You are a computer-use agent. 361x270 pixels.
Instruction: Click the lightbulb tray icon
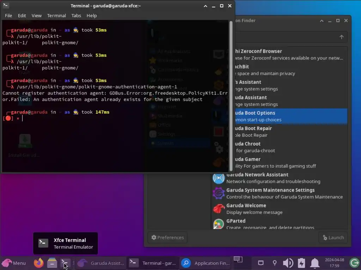point(274,263)
